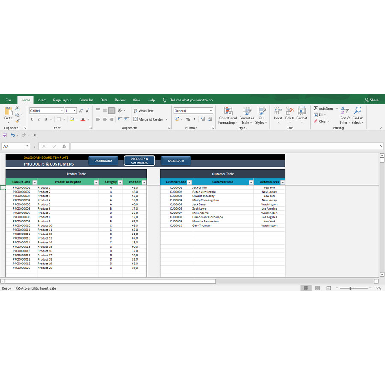
Task: Click the PRODUCTS & CUSTOMERS button
Action: (x=139, y=161)
